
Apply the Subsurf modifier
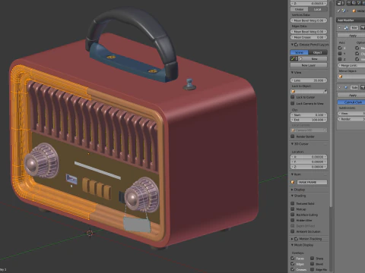coord(351,95)
